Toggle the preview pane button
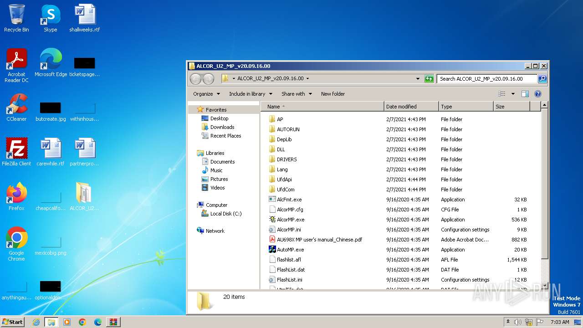Screen dimensions: 583x328 (x=525, y=94)
